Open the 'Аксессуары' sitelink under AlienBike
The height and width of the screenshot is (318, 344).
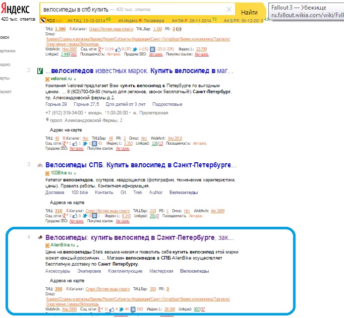point(58,271)
